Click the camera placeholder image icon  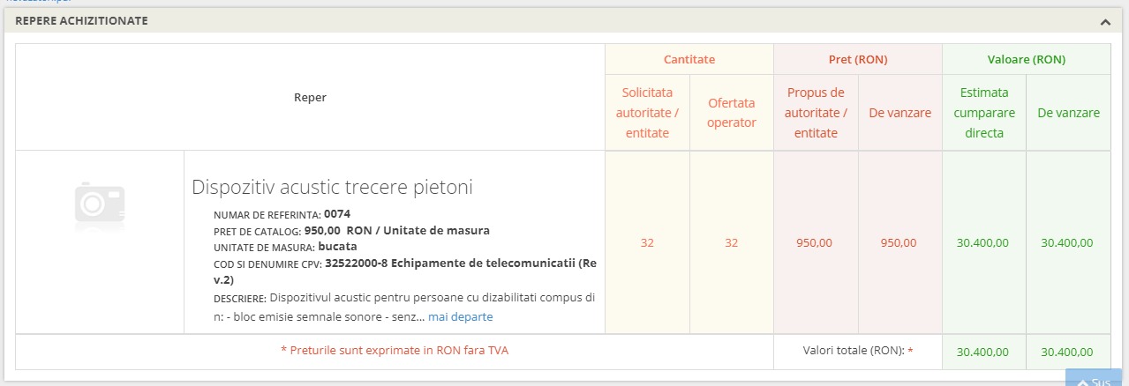(x=100, y=202)
